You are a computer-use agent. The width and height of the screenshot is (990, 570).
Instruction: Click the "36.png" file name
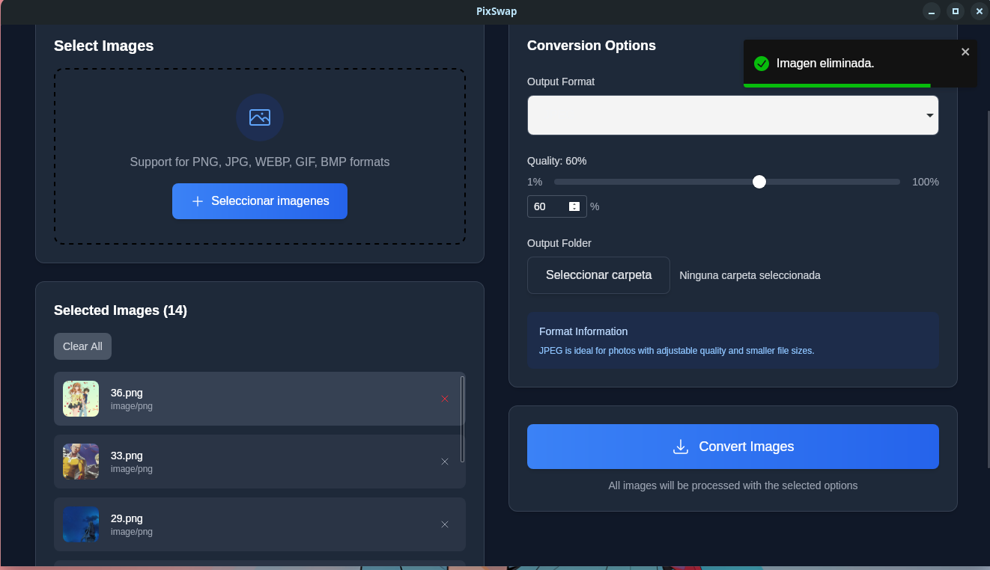[x=127, y=393]
